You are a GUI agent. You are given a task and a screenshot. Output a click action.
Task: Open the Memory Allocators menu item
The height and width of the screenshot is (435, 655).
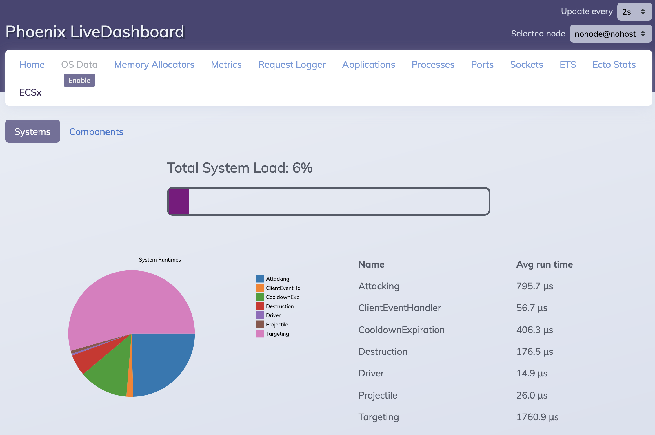coord(154,64)
